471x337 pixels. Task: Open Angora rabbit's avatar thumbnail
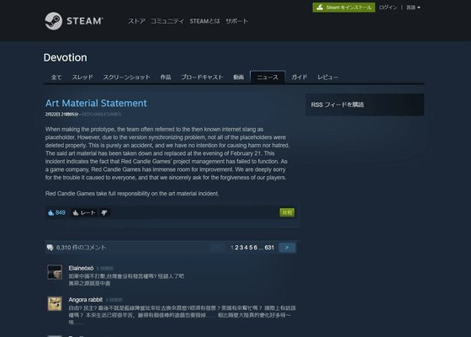pos(55,303)
